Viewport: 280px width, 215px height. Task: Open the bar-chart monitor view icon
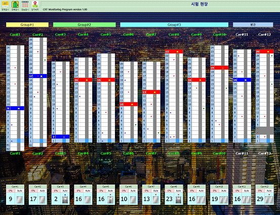coord(5,4)
